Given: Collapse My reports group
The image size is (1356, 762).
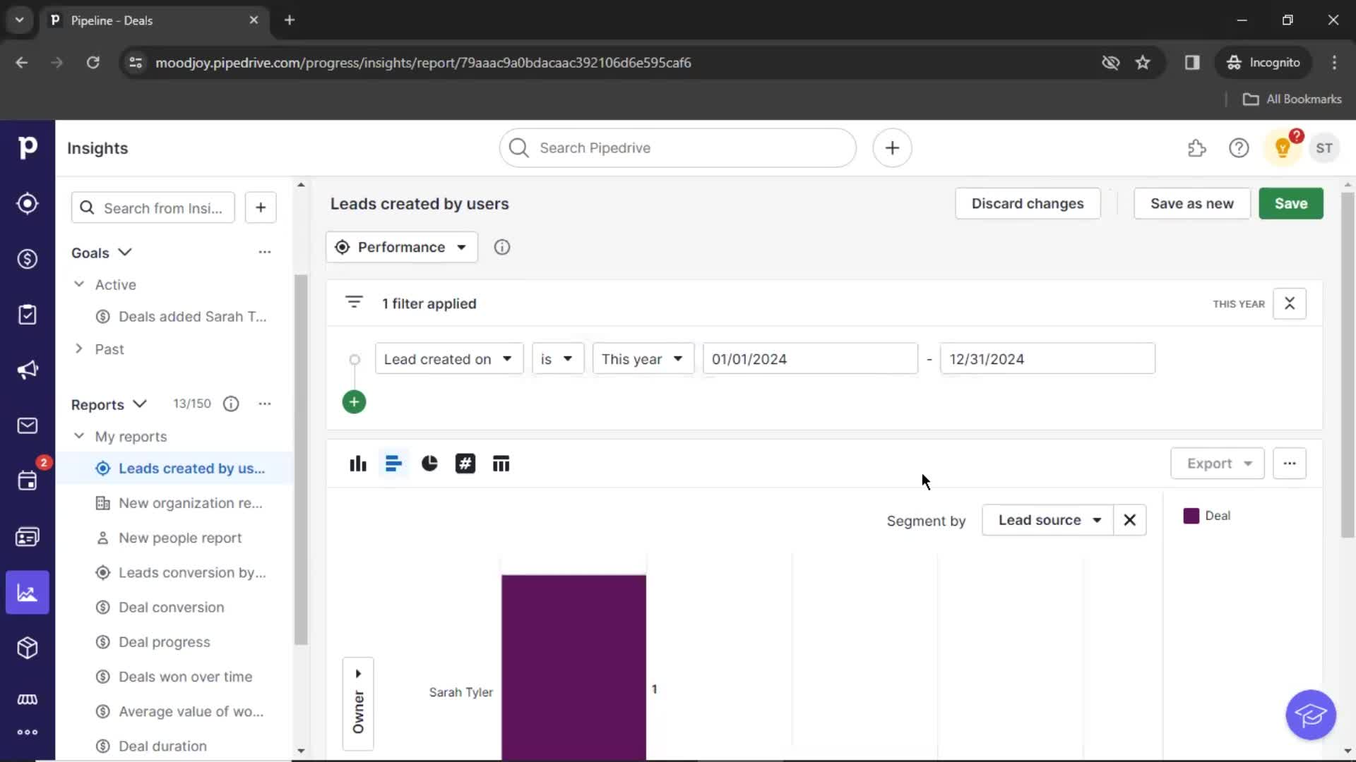Looking at the screenshot, I should click(79, 436).
